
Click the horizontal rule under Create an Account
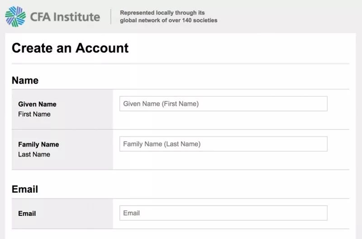180,64
